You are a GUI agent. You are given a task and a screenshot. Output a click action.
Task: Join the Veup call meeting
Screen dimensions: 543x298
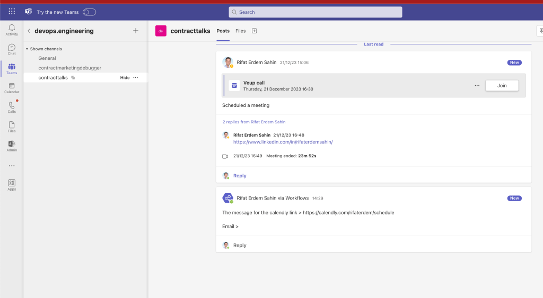(502, 85)
